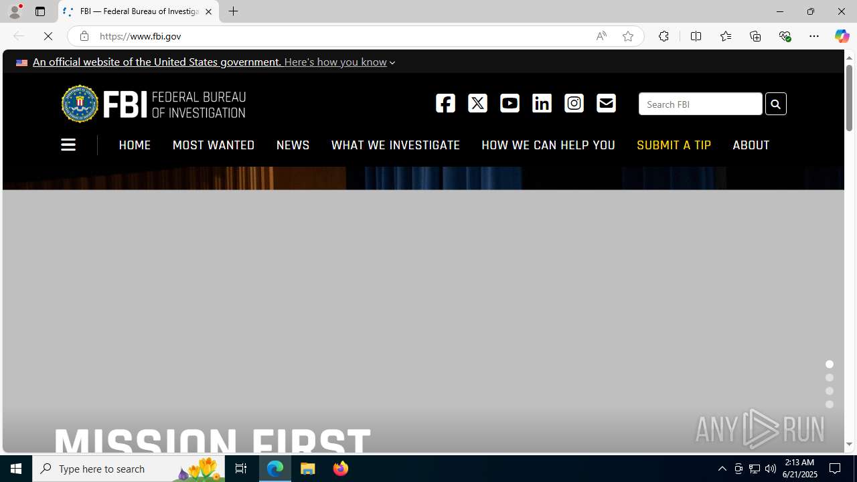
Task: Open Settings and more ellipsis
Action: coord(814,36)
